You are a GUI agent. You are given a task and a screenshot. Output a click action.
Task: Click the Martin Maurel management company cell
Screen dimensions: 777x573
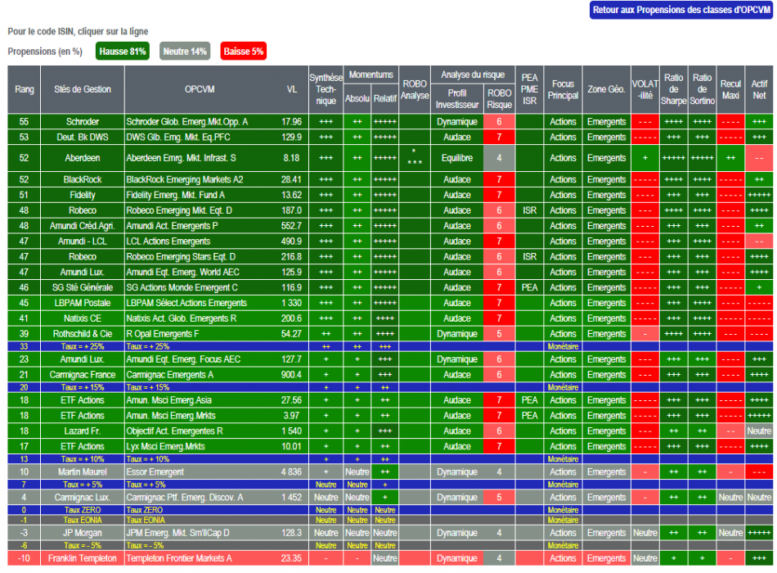83,471
